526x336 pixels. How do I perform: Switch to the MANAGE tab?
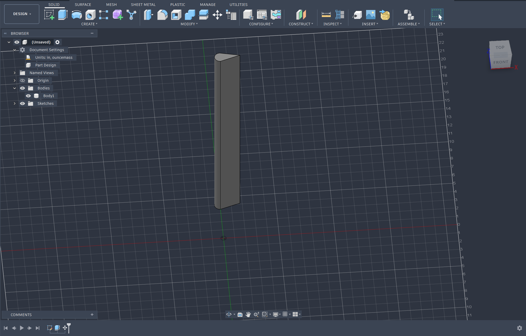coord(208,5)
